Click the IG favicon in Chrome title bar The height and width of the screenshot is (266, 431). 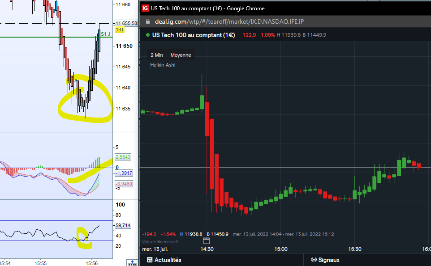145,8
